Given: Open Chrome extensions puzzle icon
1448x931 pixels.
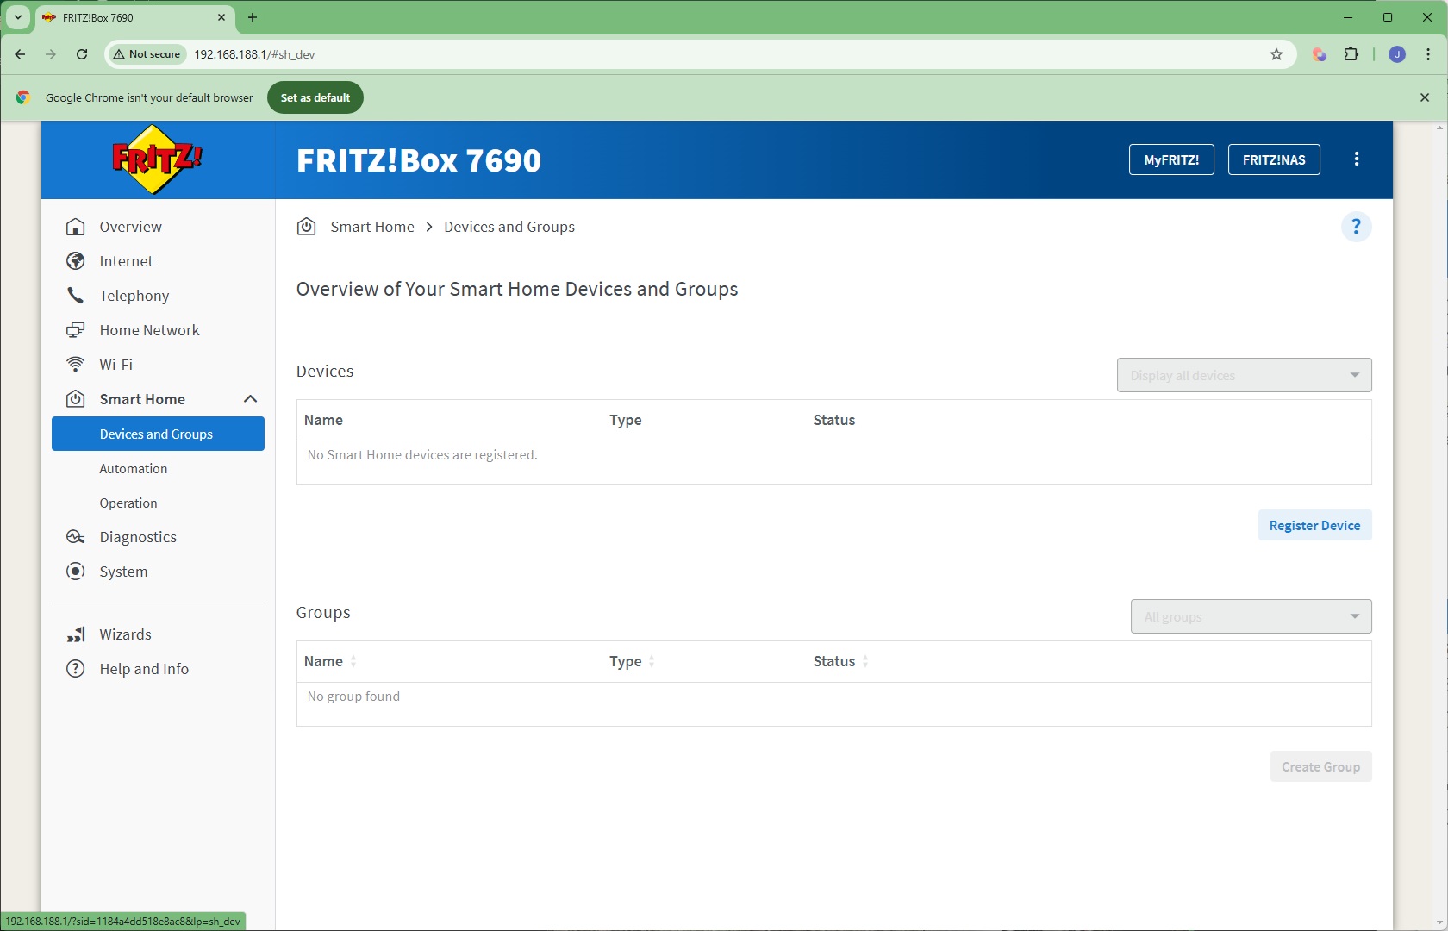Looking at the screenshot, I should [1351, 54].
